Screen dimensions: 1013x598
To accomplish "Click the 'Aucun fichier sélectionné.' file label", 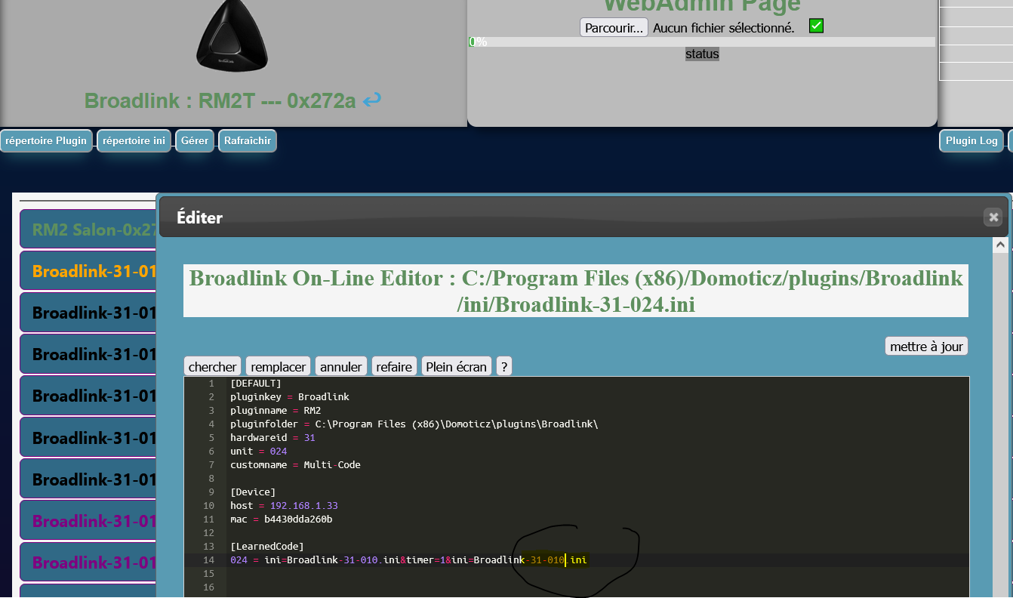I will [x=723, y=28].
